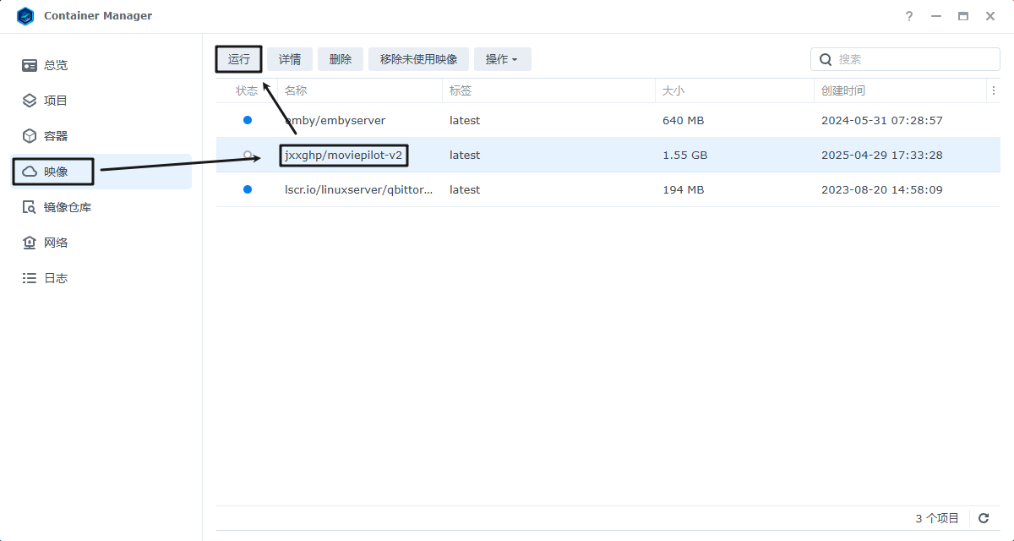
Task: Click the 日志 log list icon
Action: point(30,278)
